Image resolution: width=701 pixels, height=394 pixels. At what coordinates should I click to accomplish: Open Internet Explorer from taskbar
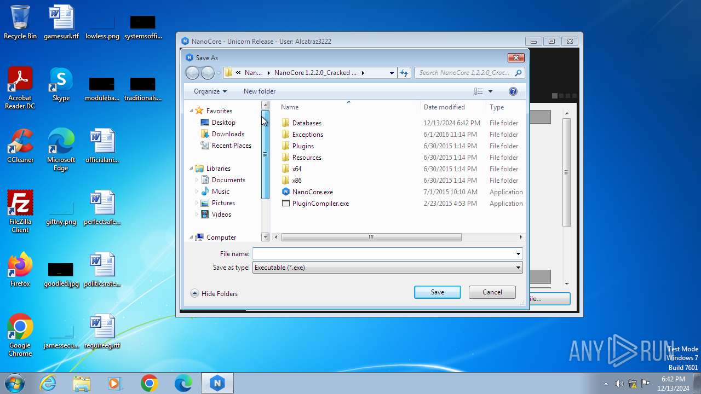coord(48,384)
